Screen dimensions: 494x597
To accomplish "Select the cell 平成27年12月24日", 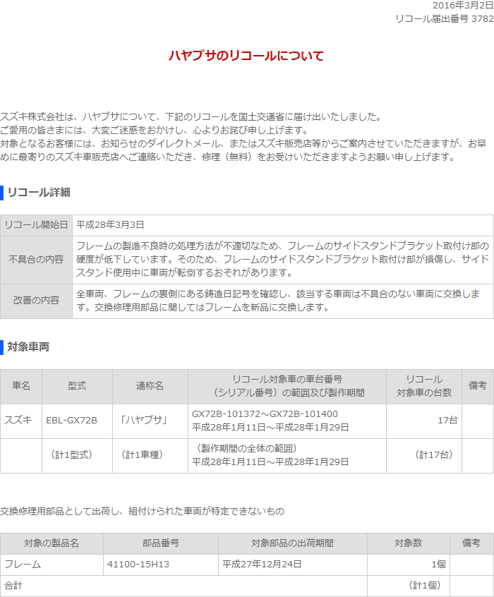I will [292, 565].
